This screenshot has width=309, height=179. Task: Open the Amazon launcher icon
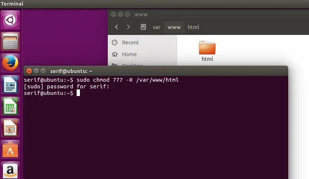[10, 170]
